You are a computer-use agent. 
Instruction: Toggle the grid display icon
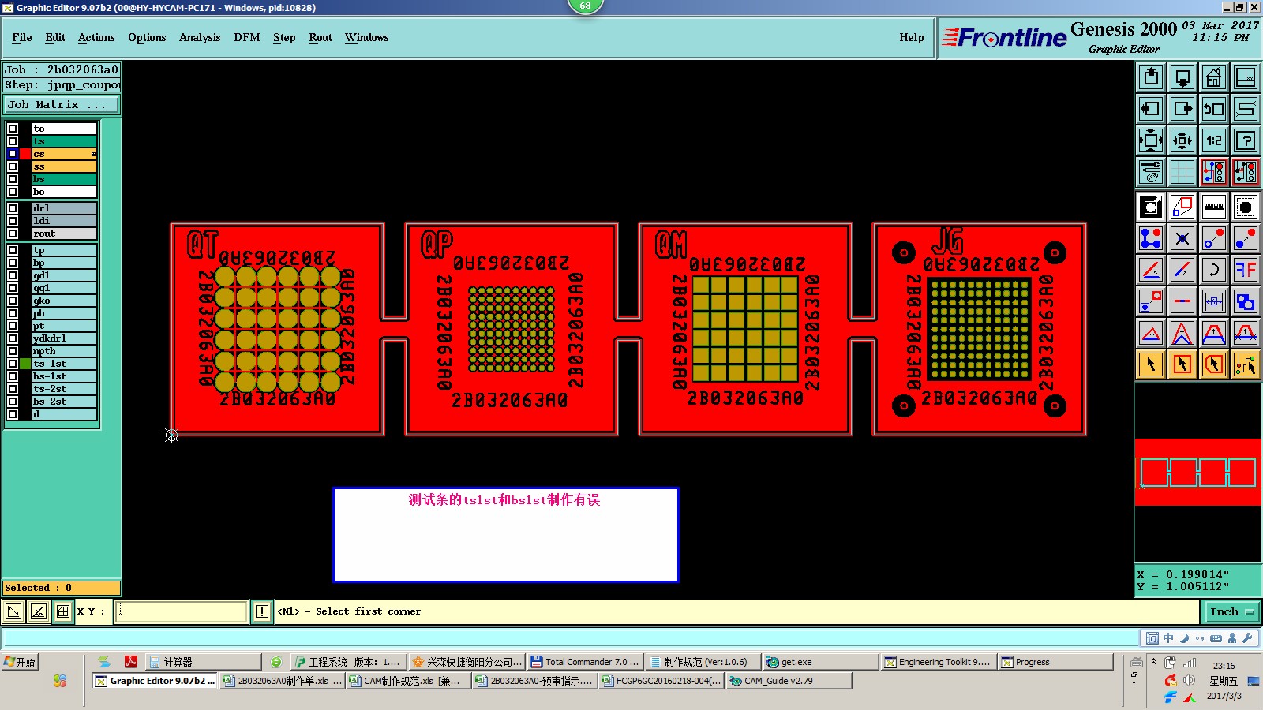coord(1182,172)
